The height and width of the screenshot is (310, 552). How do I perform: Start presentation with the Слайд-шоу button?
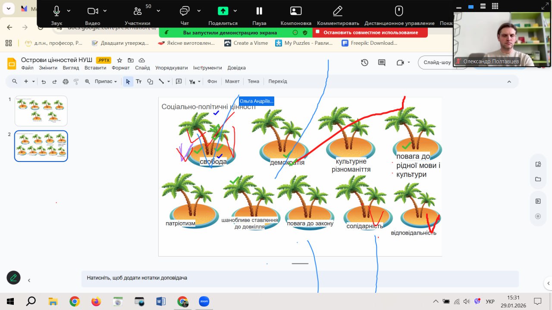(437, 62)
